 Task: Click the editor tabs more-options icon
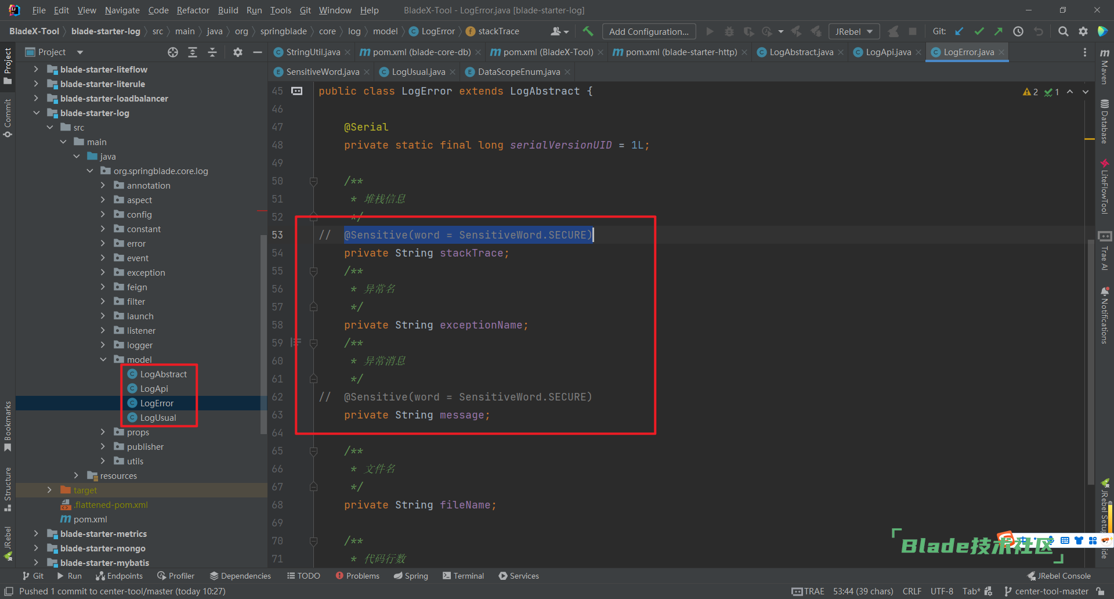pyautogui.click(x=1085, y=52)
